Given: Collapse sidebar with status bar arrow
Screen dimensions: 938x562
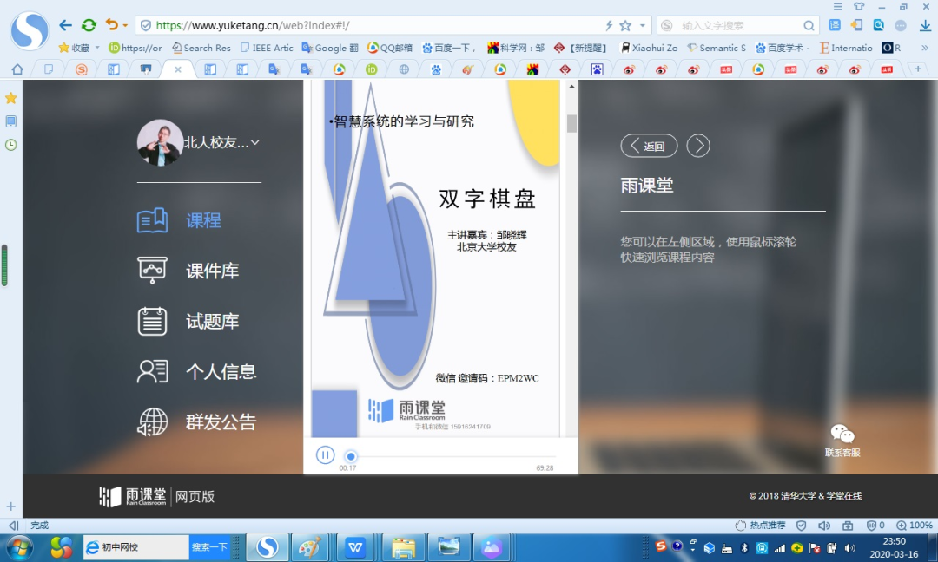Looking at the screenshot, I should click(13, 525).
